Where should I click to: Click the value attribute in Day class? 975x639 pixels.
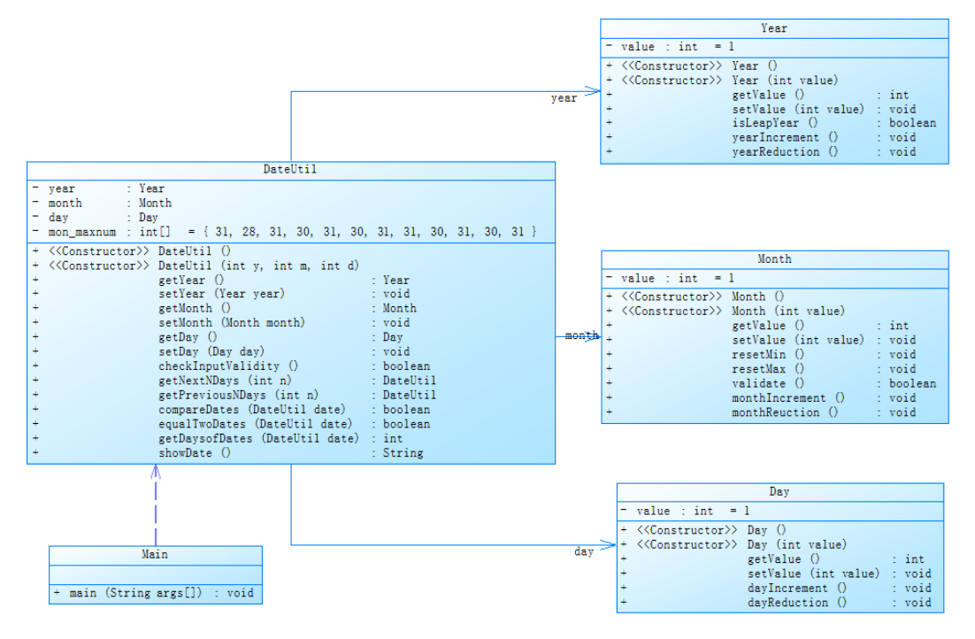click(x=685, y=511)
